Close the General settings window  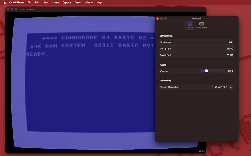(x=158, y=19)
